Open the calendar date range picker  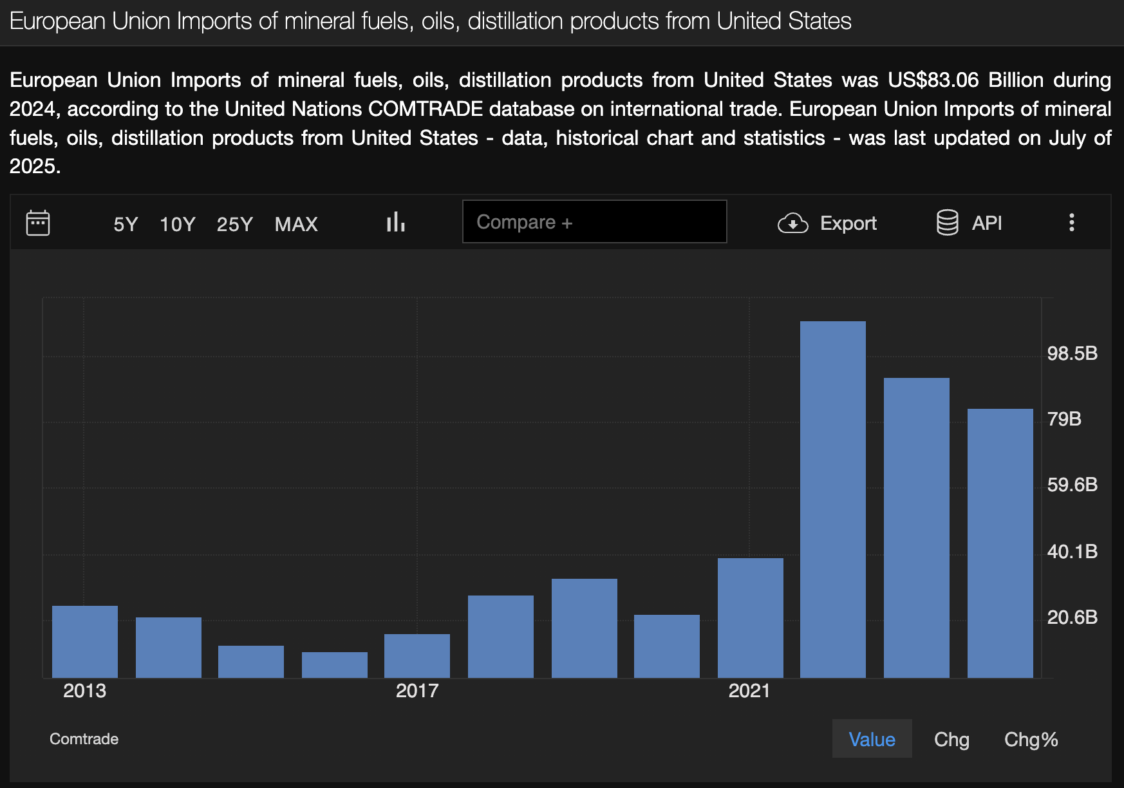pos(38,223)
